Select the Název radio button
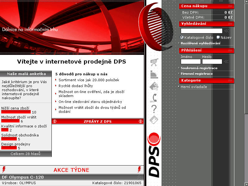The width and height of the screenshot is (248, 186). [x=218, y=37]
